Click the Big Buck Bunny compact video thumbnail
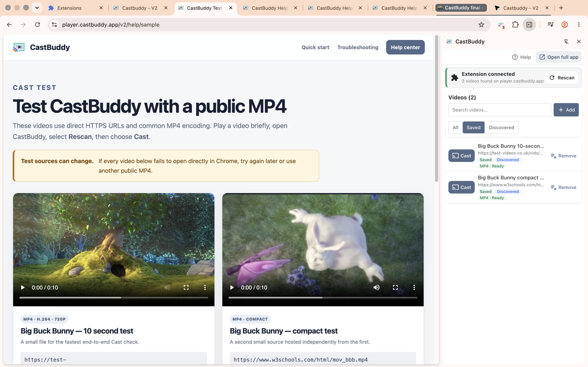Viewport: 588px width, 367px height. click(323, 250)
